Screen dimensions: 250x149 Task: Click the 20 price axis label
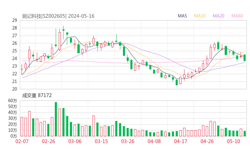coord(15,89)
